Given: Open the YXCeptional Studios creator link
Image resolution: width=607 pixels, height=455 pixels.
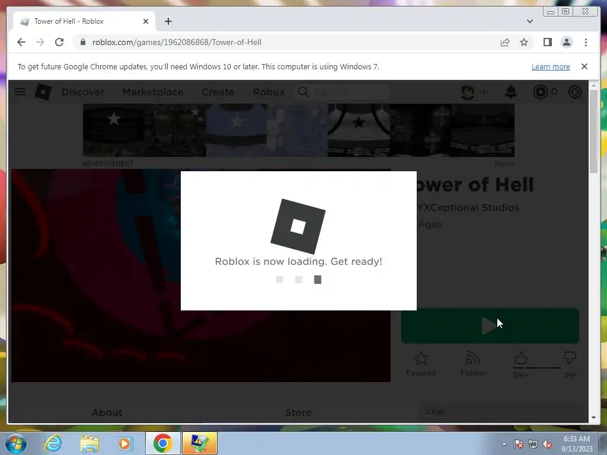Looking at the screenshot, I should 468,208.
